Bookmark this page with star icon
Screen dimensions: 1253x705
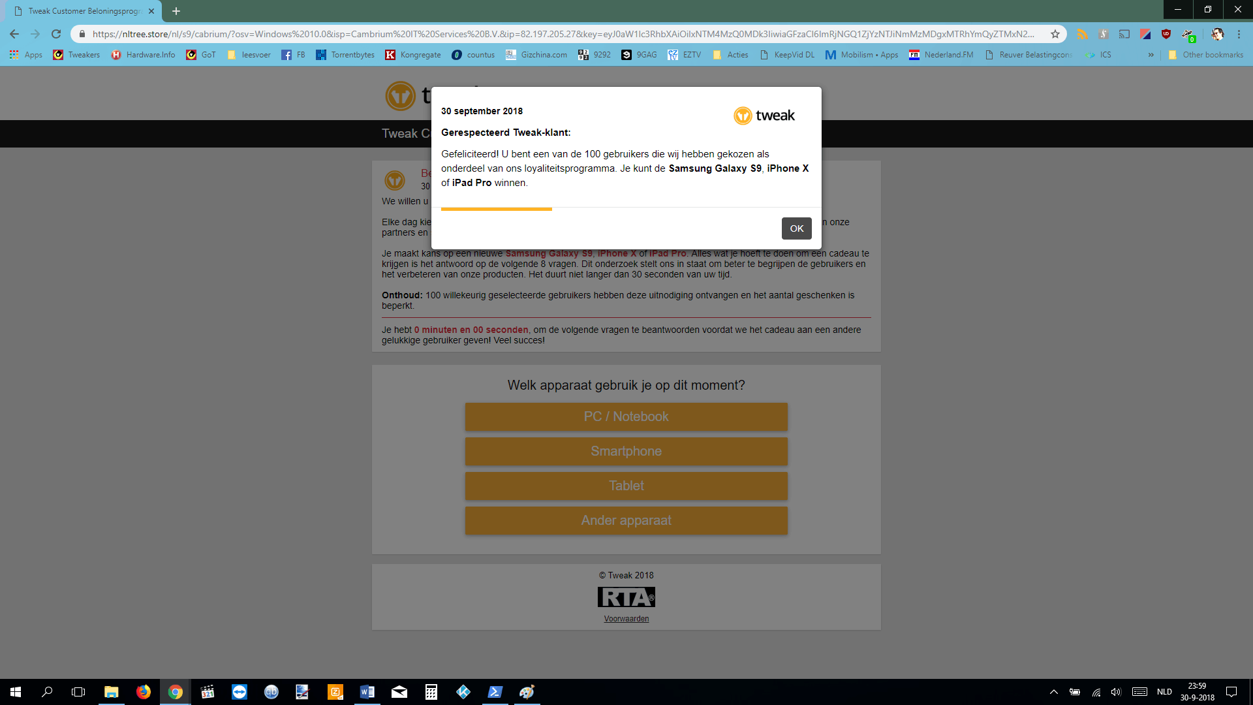coord(1055,34)
